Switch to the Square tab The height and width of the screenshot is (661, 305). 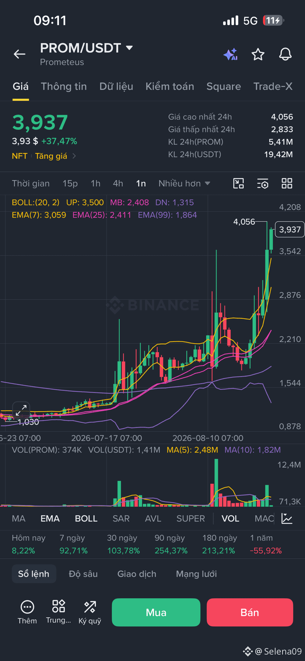(x=224, y=86)
